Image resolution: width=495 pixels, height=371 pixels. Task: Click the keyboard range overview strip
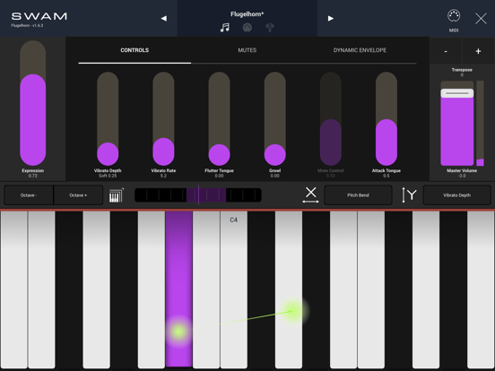(x=198, y=195)
